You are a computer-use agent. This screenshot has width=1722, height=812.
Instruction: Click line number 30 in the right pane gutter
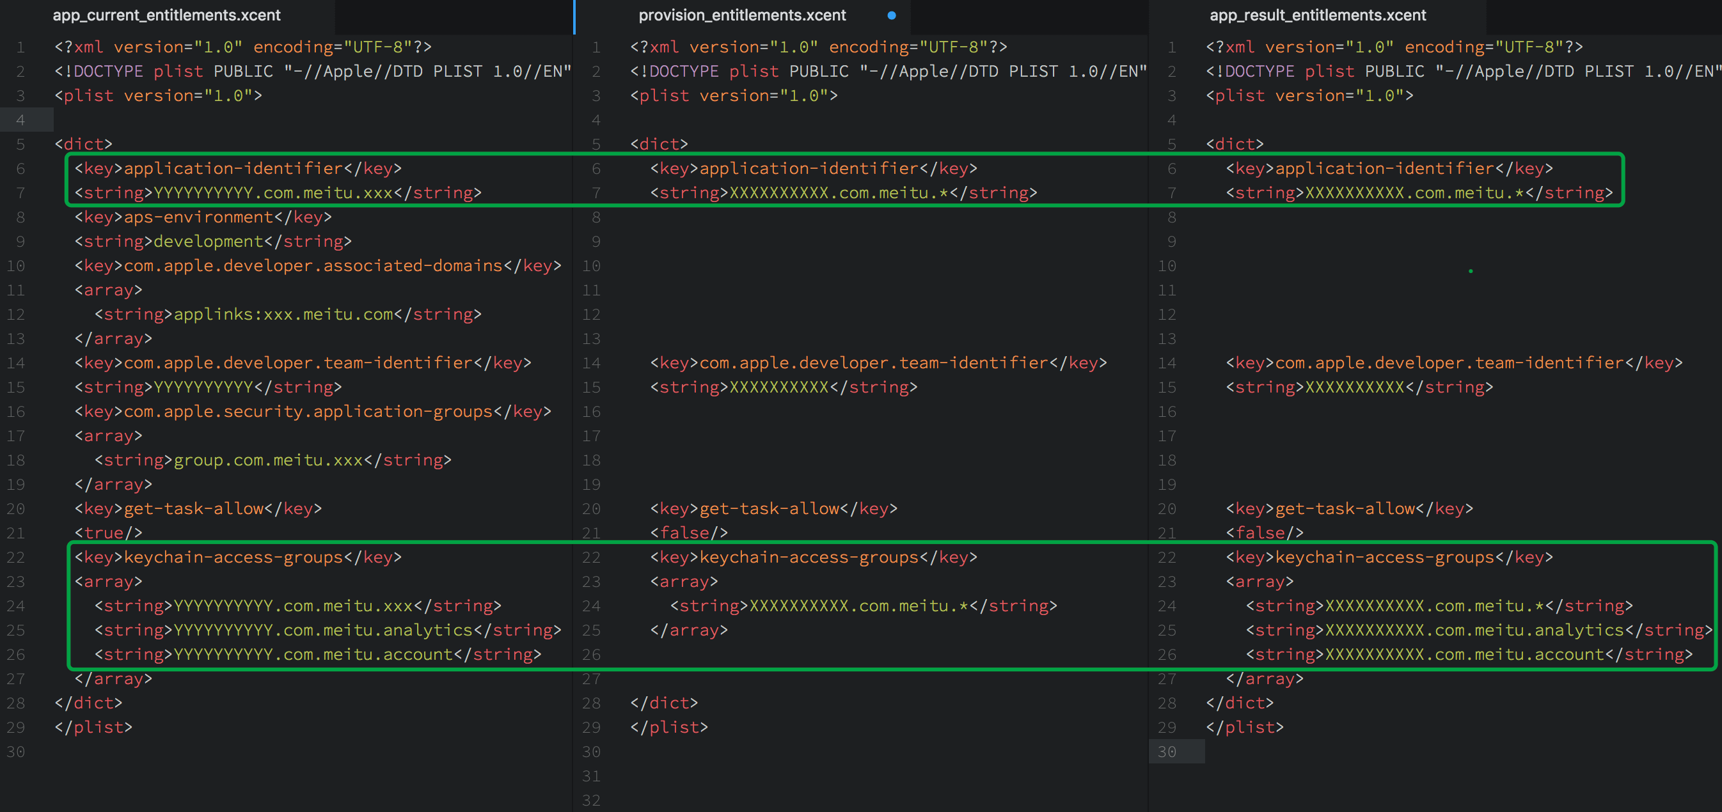(1167, 752)
